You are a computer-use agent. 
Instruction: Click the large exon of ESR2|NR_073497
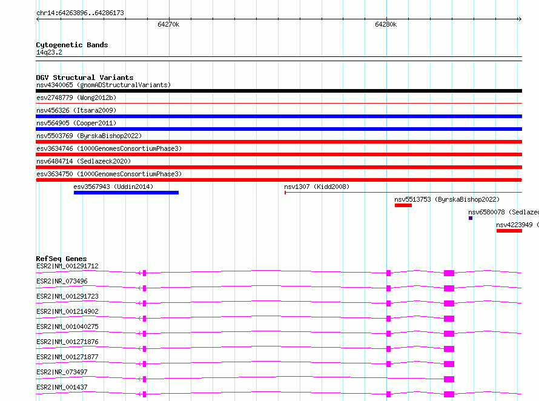click(x=449, y=379)
